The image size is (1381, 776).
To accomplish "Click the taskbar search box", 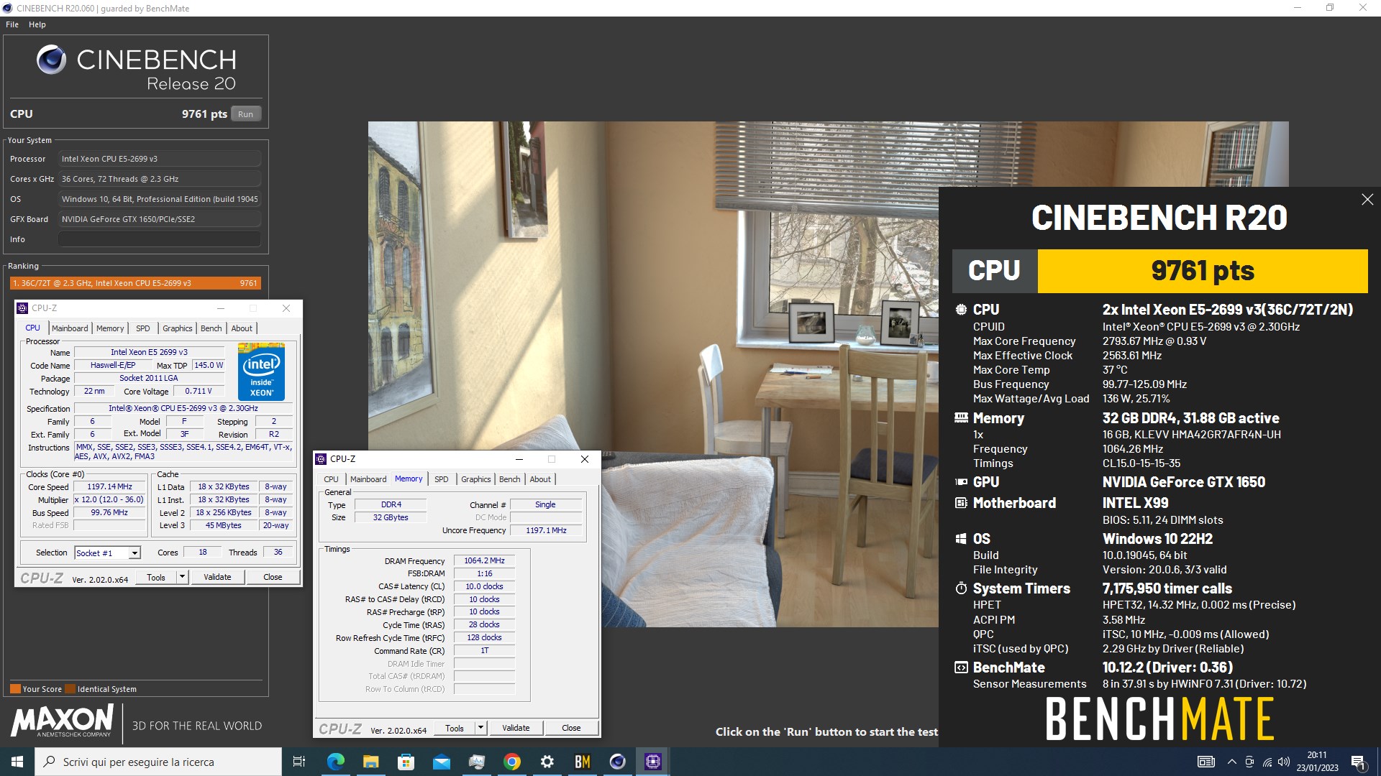I will (x=158, y=762).
